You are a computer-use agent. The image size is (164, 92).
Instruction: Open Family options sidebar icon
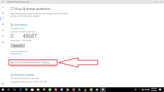click(x=3, y=42)
